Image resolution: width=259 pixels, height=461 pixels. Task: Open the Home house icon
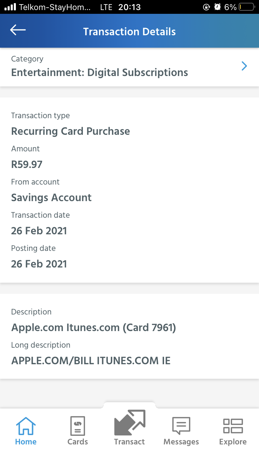pos(26,426)
